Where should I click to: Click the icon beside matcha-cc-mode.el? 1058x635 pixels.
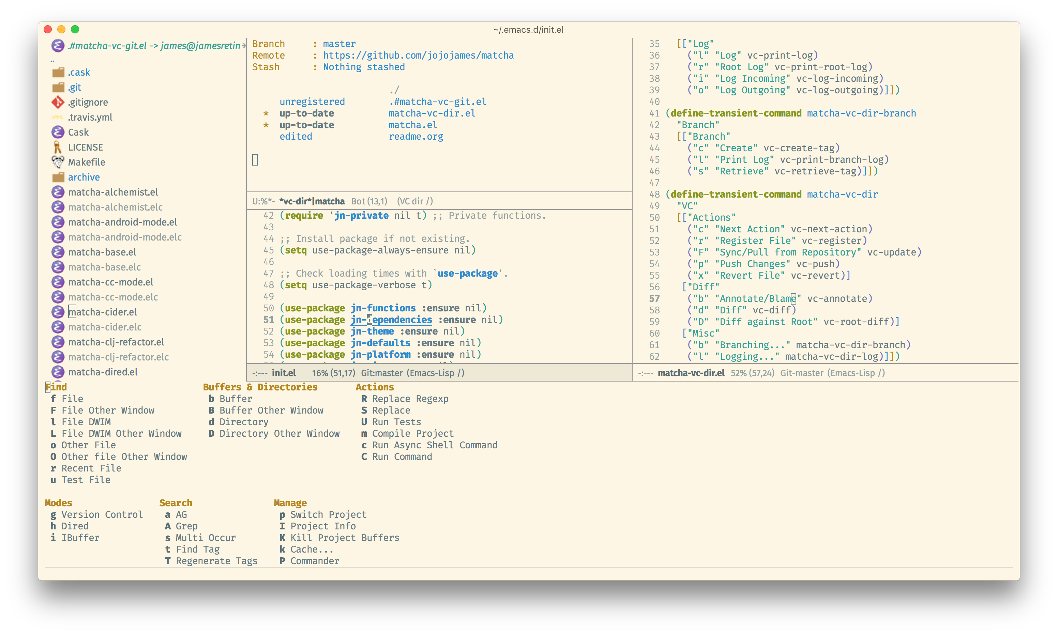click(x=58, y=282)
